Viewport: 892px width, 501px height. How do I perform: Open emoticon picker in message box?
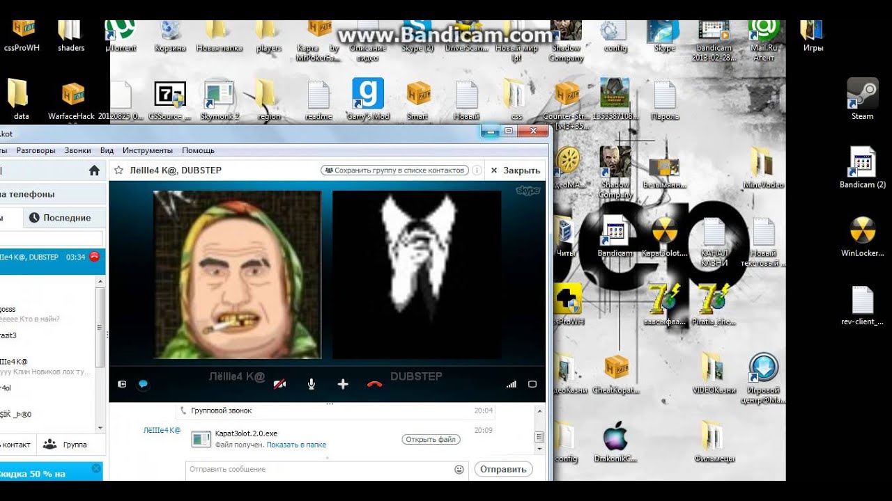tap(459, 470)
